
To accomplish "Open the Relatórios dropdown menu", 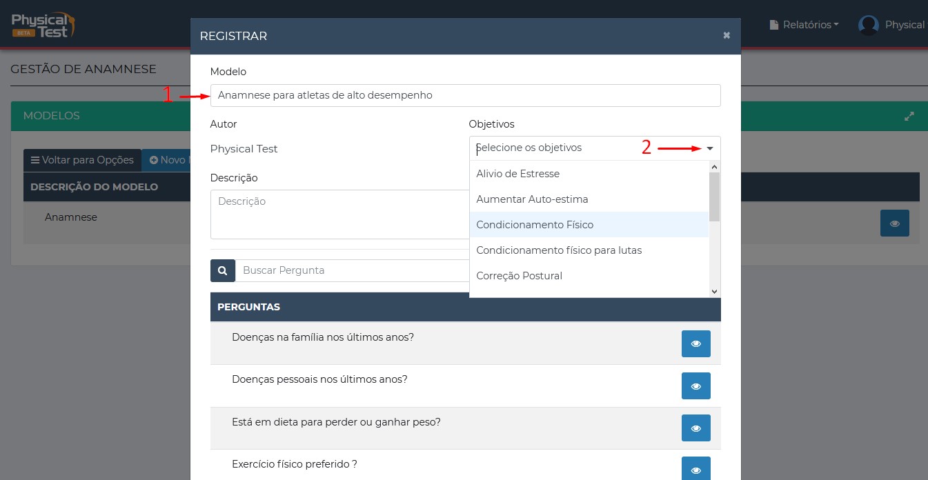I will (x=804, y=25).
